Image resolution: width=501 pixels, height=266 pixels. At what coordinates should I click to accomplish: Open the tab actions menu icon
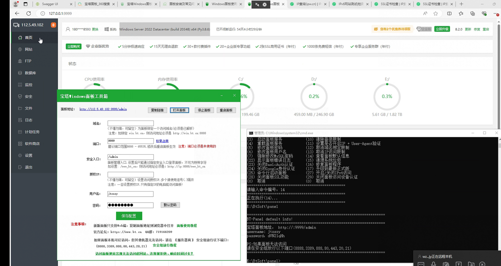tap(26, 4)
